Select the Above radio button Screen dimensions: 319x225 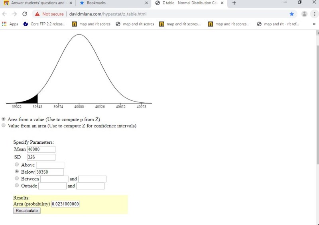17,164
